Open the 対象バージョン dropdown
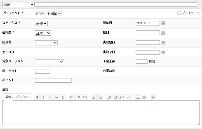 tap(50, 62)
